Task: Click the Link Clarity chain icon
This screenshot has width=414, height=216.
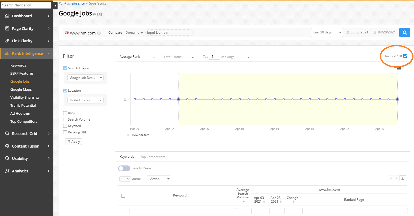Action: (7, 41)
